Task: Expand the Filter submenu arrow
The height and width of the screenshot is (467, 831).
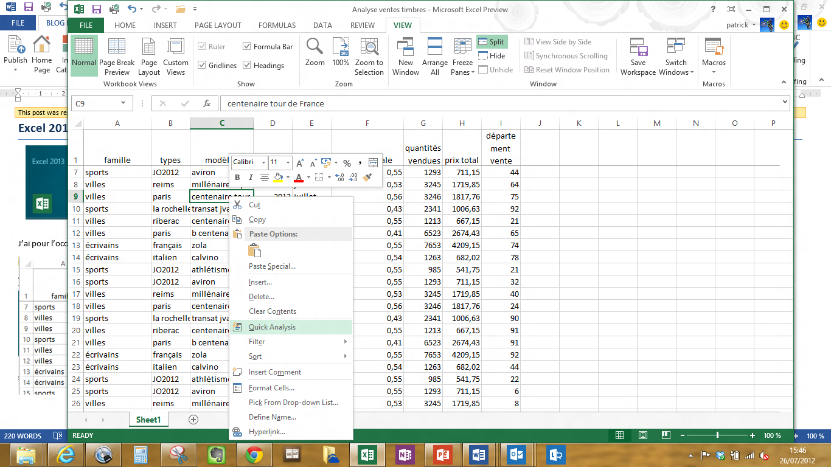Action: coord(346,342)
